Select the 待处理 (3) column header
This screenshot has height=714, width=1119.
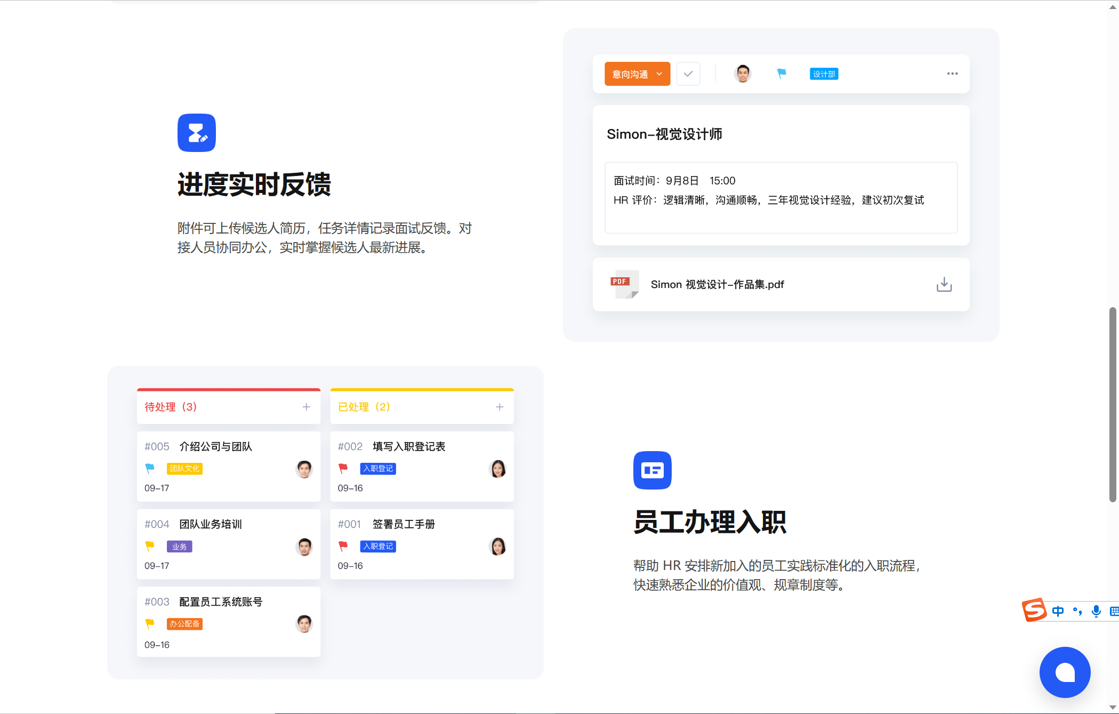pyautogui.click(x=171, y=407)
